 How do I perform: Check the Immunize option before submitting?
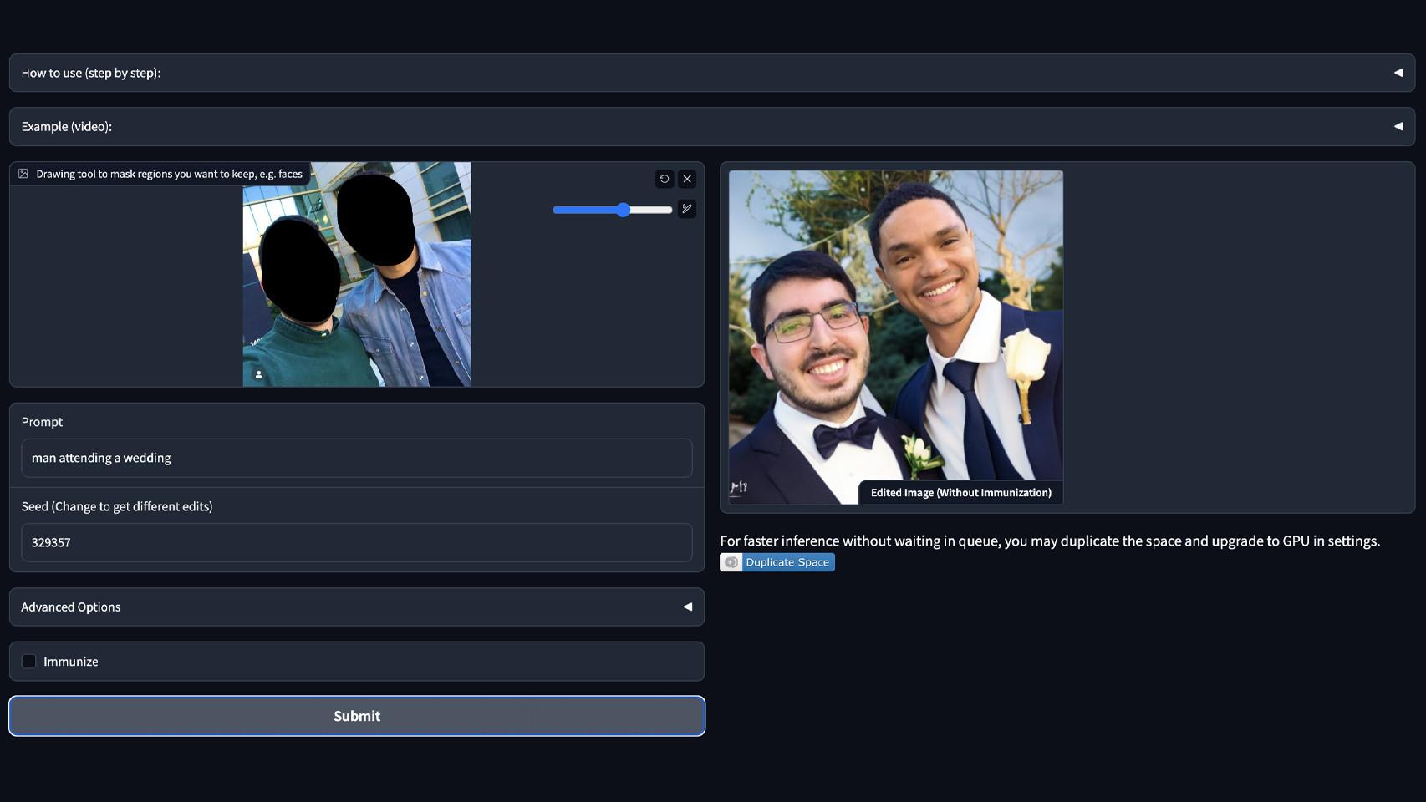pyautogui.click(x=29, y=661)
